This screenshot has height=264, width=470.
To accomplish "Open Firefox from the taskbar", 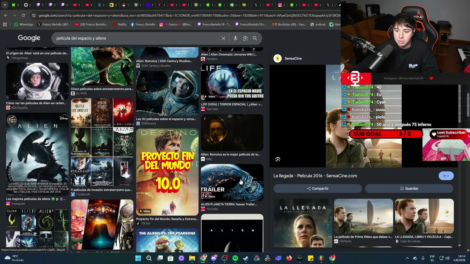I will point(289,258).
